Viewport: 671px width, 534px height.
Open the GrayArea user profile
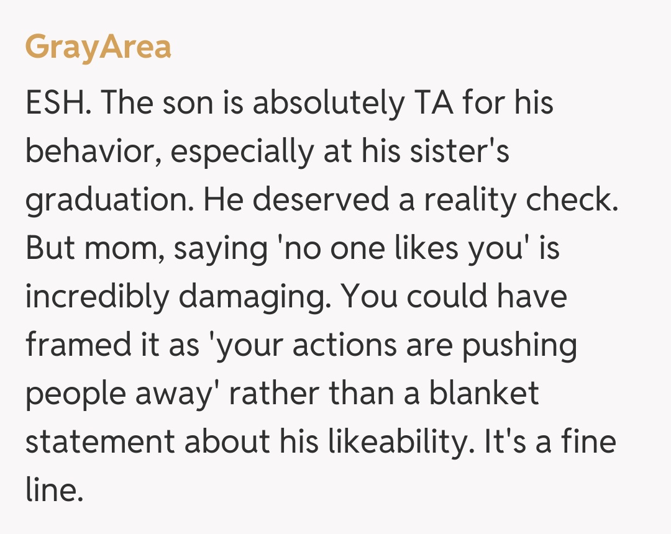pyautogui.click(x=98, y=48)
